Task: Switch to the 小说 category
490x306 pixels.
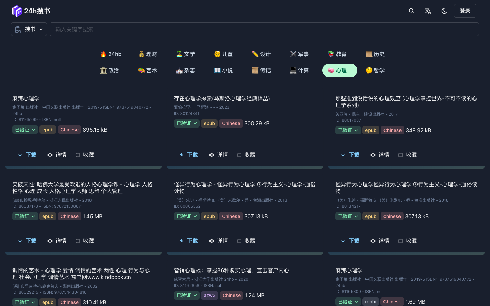Action: 223,70
